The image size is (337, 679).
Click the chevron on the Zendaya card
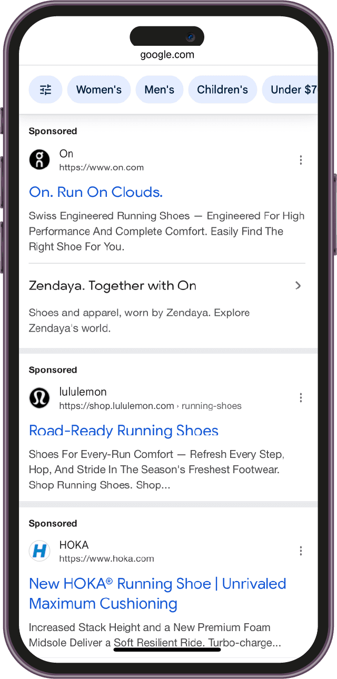(298, 285)
